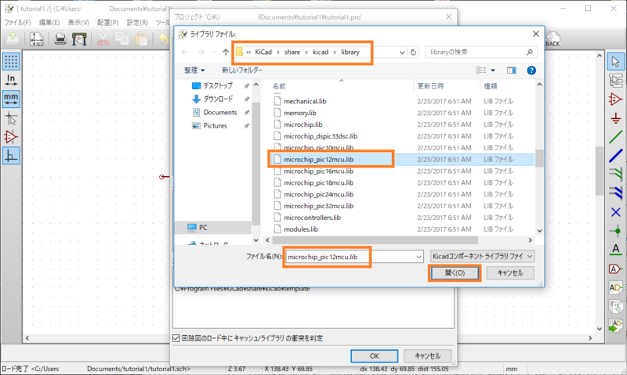Open page settings icon in toolbar
This screenshot has height=375, width=627.
(36, 39)
